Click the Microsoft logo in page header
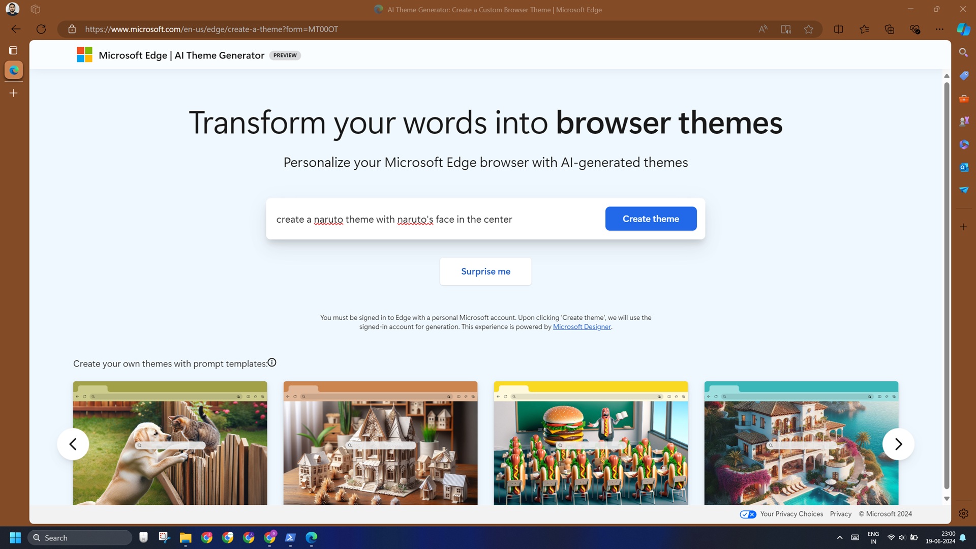The height and width of the screenshot is (549, 976). coord(84,54)
